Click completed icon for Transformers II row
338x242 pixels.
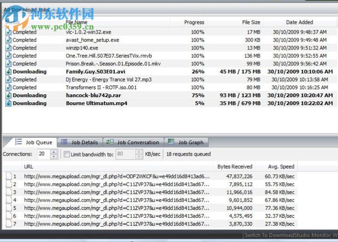(x=8, y=87)
